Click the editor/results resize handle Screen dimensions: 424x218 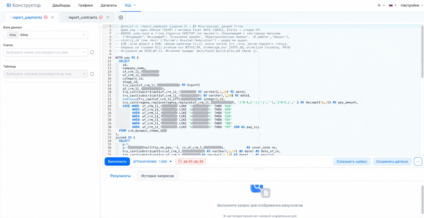click(x=258, y=169)
